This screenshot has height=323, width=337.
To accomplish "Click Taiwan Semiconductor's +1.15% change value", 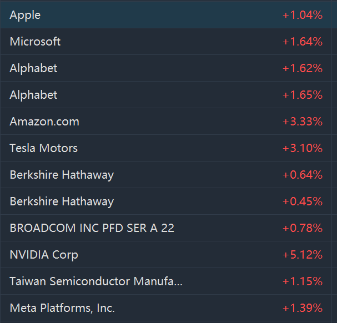I will coord(302,281).
